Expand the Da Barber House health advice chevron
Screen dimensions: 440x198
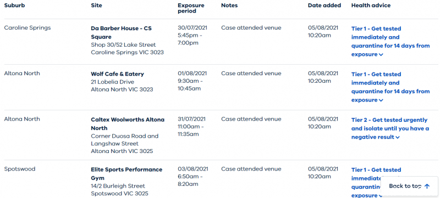click(381, 55)
